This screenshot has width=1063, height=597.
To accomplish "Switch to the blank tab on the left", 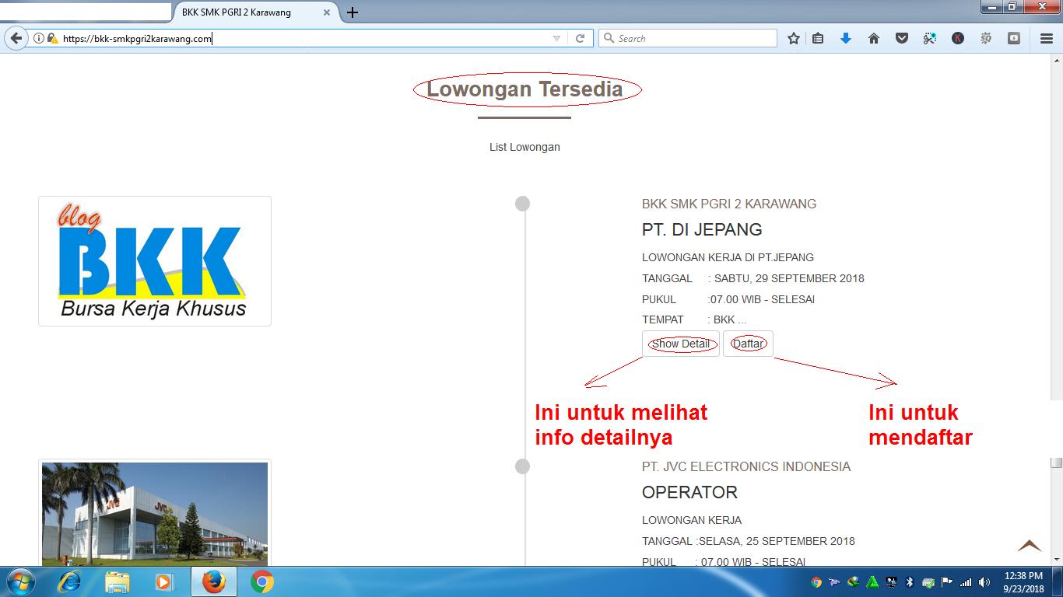I will (85, 12).
